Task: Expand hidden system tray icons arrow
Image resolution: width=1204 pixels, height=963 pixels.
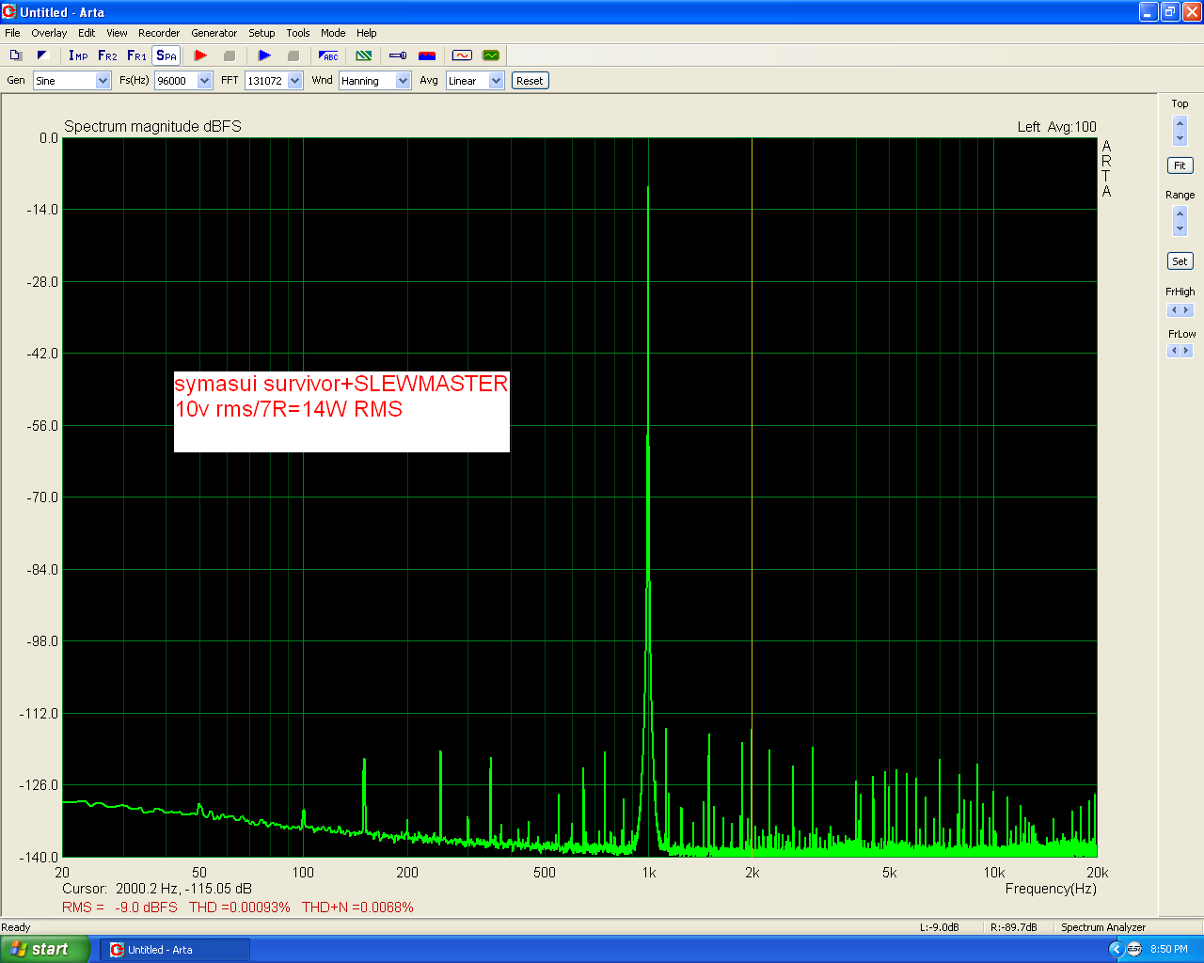Action: pos(1116,950)
